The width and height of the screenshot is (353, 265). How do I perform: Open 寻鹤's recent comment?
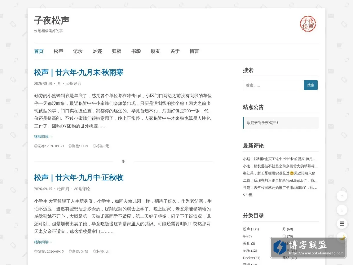[x=280, y=188]
